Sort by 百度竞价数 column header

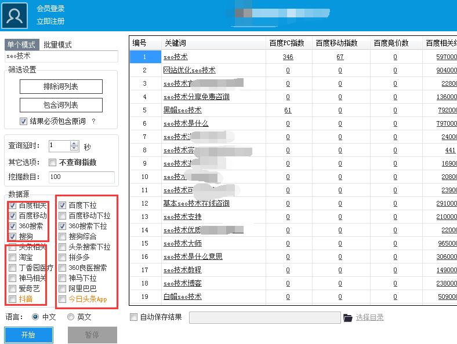396,43
